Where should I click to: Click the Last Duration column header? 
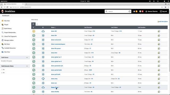point(142,27)
